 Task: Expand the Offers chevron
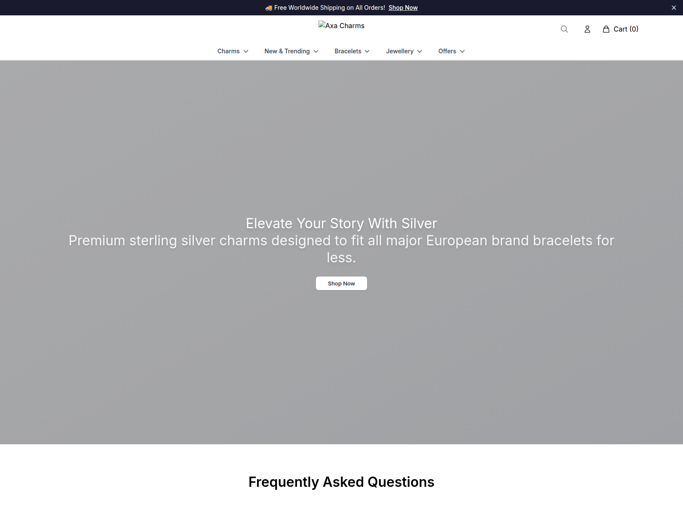462,51
